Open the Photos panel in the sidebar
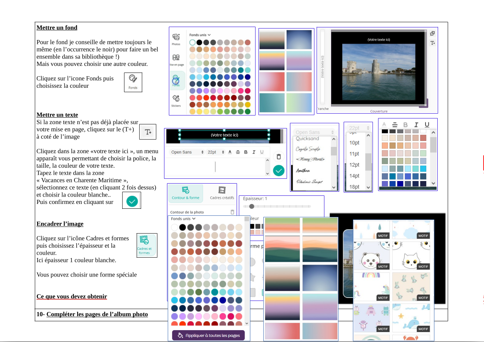The image size is (484, 342). [x=176, y=39]
